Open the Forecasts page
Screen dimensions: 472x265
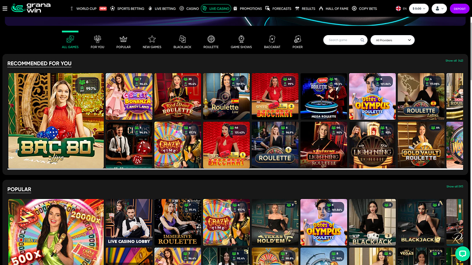[278, 9]
